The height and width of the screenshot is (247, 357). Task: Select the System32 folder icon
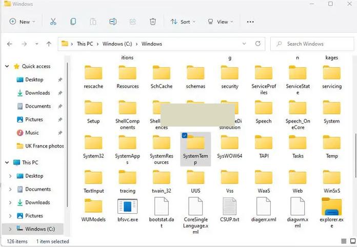click(93, 142)
